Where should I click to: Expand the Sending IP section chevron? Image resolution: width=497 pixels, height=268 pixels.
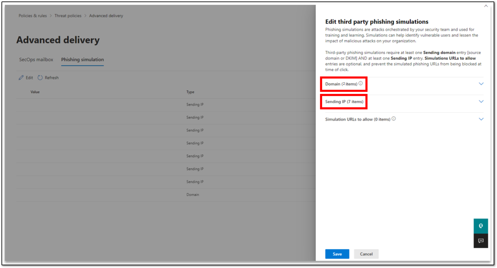click(481, 101)
